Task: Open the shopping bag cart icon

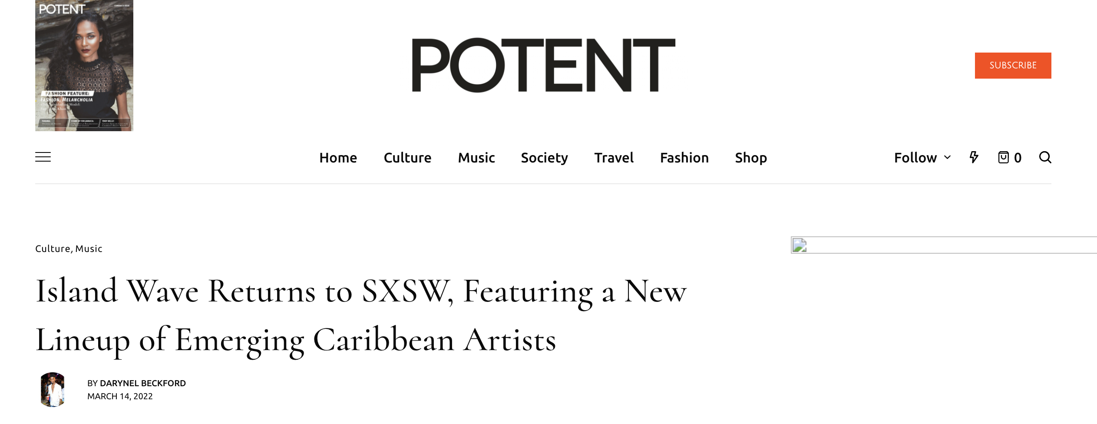Action: coord(1003,157)
